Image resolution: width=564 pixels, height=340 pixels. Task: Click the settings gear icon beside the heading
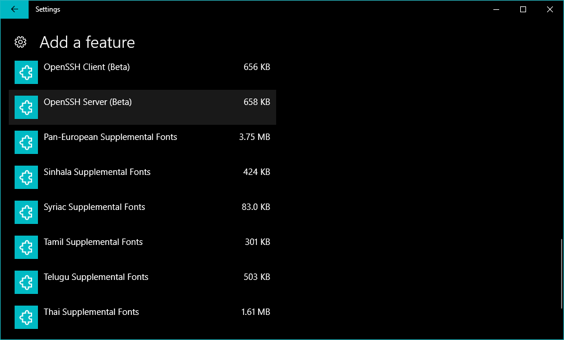[x=20, y=42]
